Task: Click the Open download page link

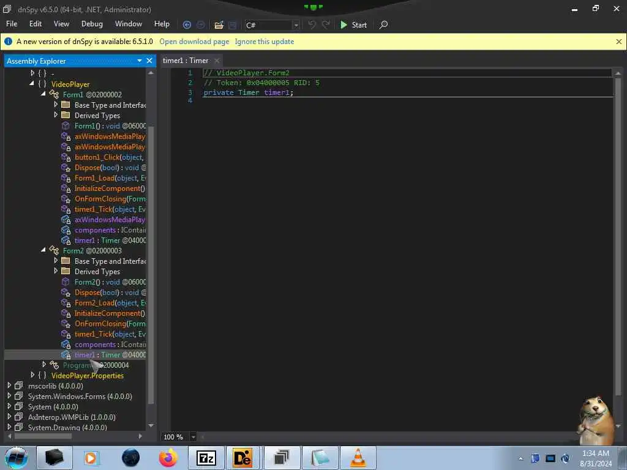Action: click(194, 42)
